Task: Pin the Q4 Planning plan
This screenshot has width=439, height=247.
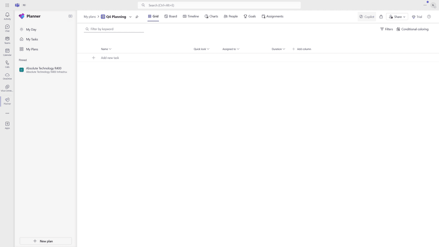Action: (x=137, y=17)
